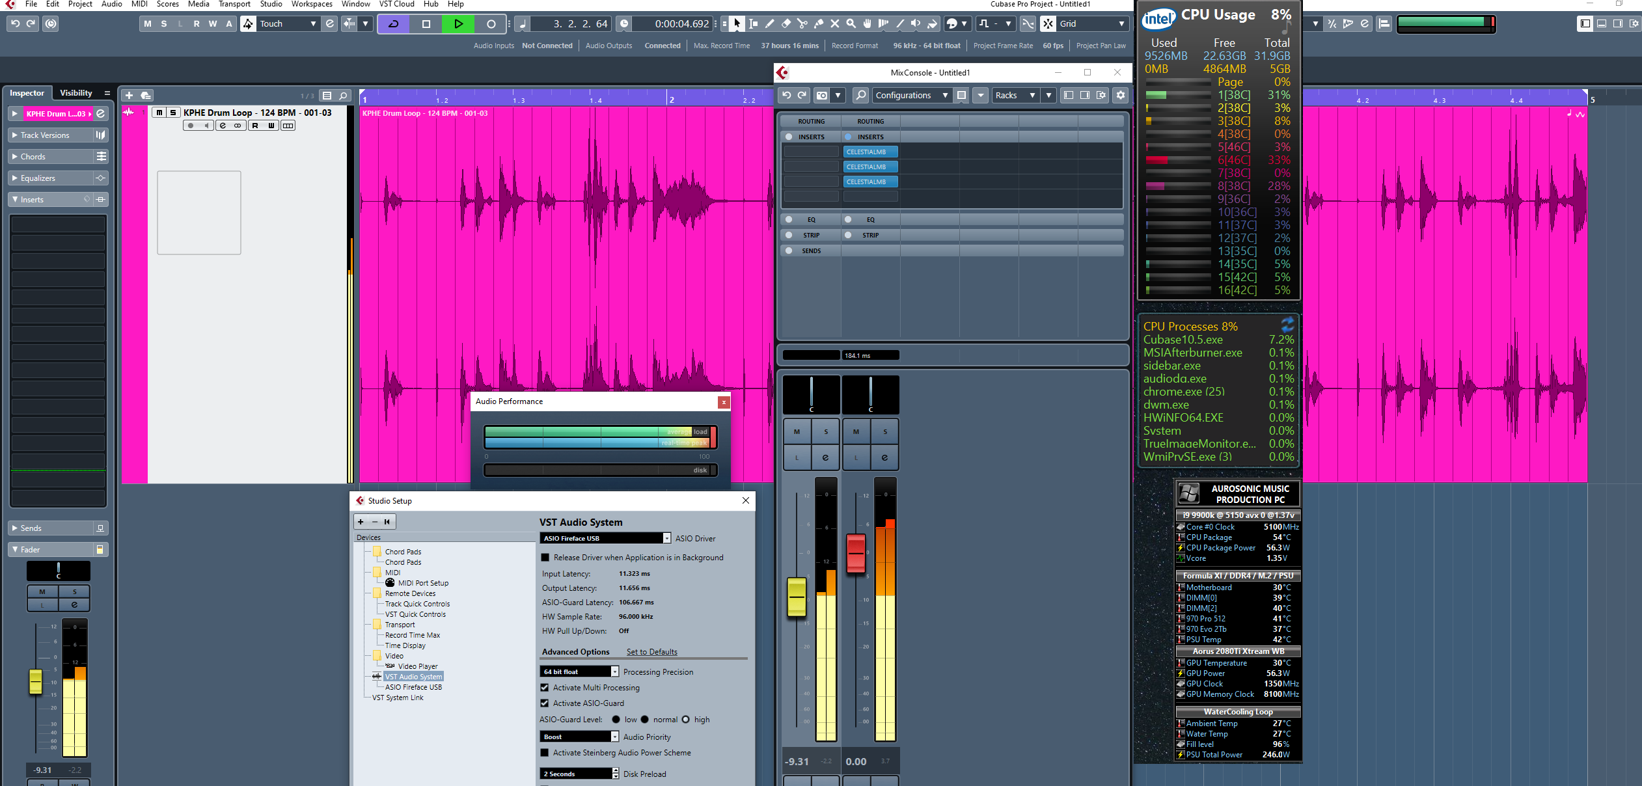
Task: Switch to the Visibility tab
Action: [x=76, y=93]
